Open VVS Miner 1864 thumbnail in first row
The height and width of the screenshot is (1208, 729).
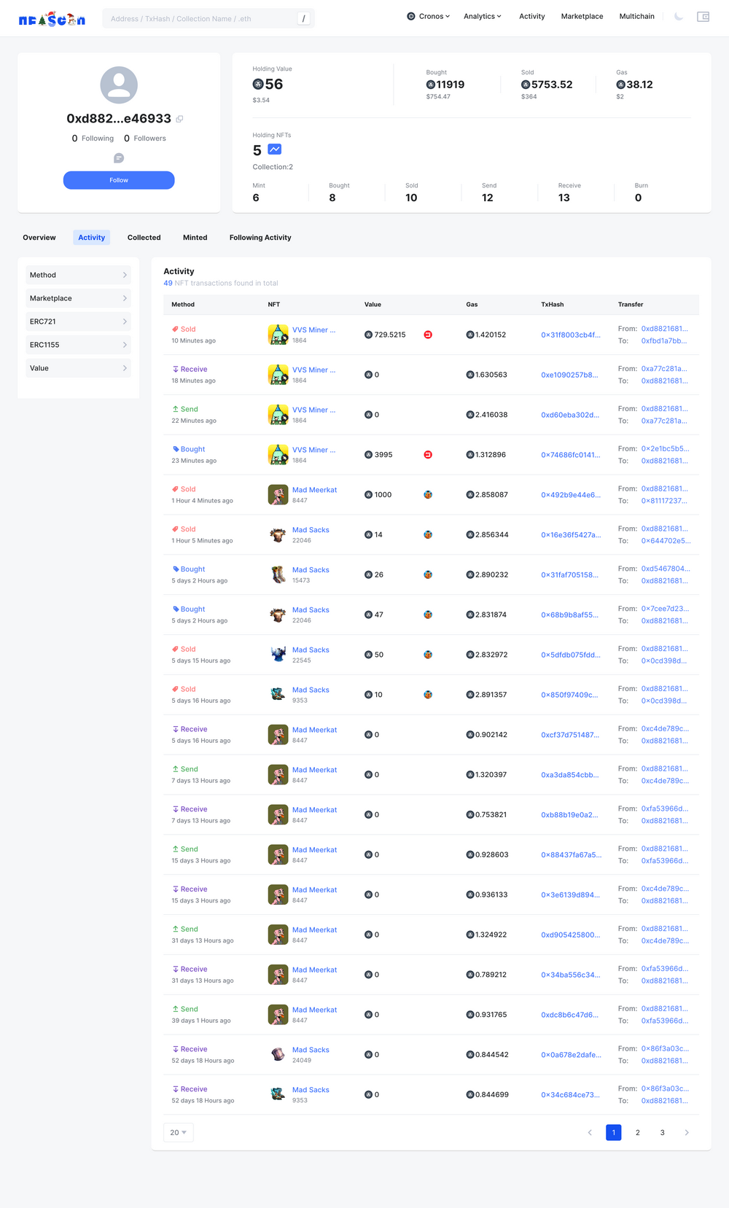pos(278,335)
